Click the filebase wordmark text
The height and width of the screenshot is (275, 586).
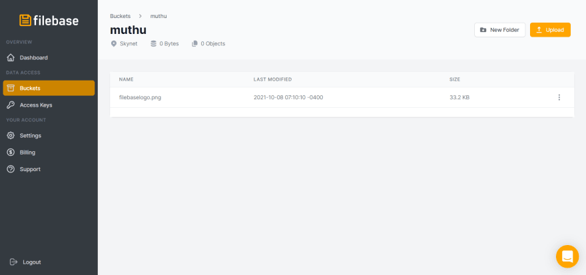[x=56, y=21]
